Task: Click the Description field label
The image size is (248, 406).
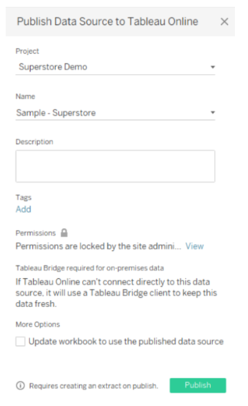Action: pyautogui.click(x=34, y=142)
